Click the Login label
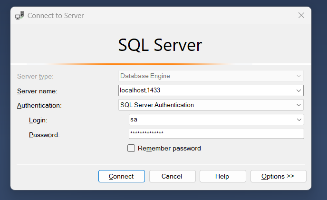Screen dimensions: 327x200 pyautogui.click(x=38, y=120)
